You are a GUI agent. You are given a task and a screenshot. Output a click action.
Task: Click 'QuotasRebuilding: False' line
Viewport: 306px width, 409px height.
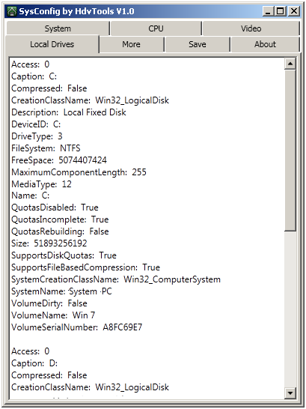pos(60,231)
